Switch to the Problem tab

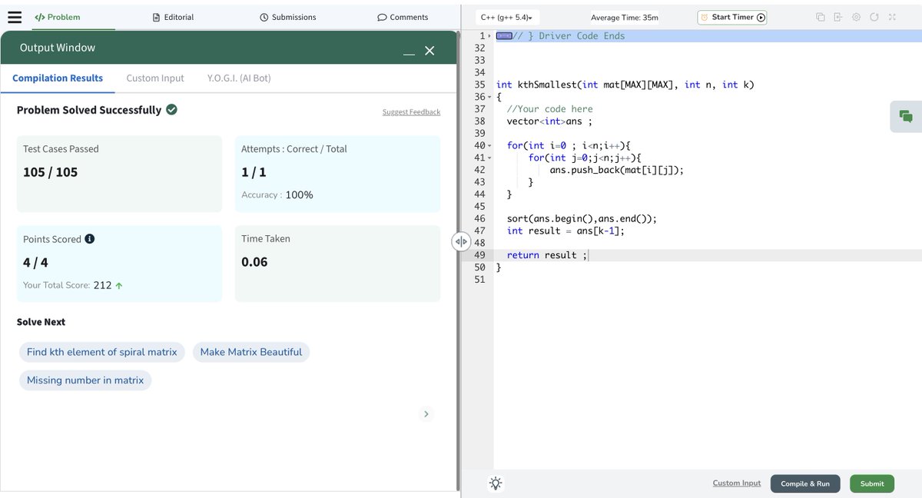(x=58, y=17)
